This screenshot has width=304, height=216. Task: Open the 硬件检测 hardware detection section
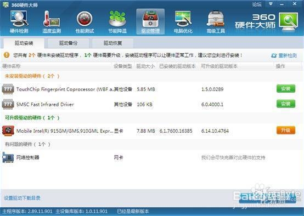point(19,22)
